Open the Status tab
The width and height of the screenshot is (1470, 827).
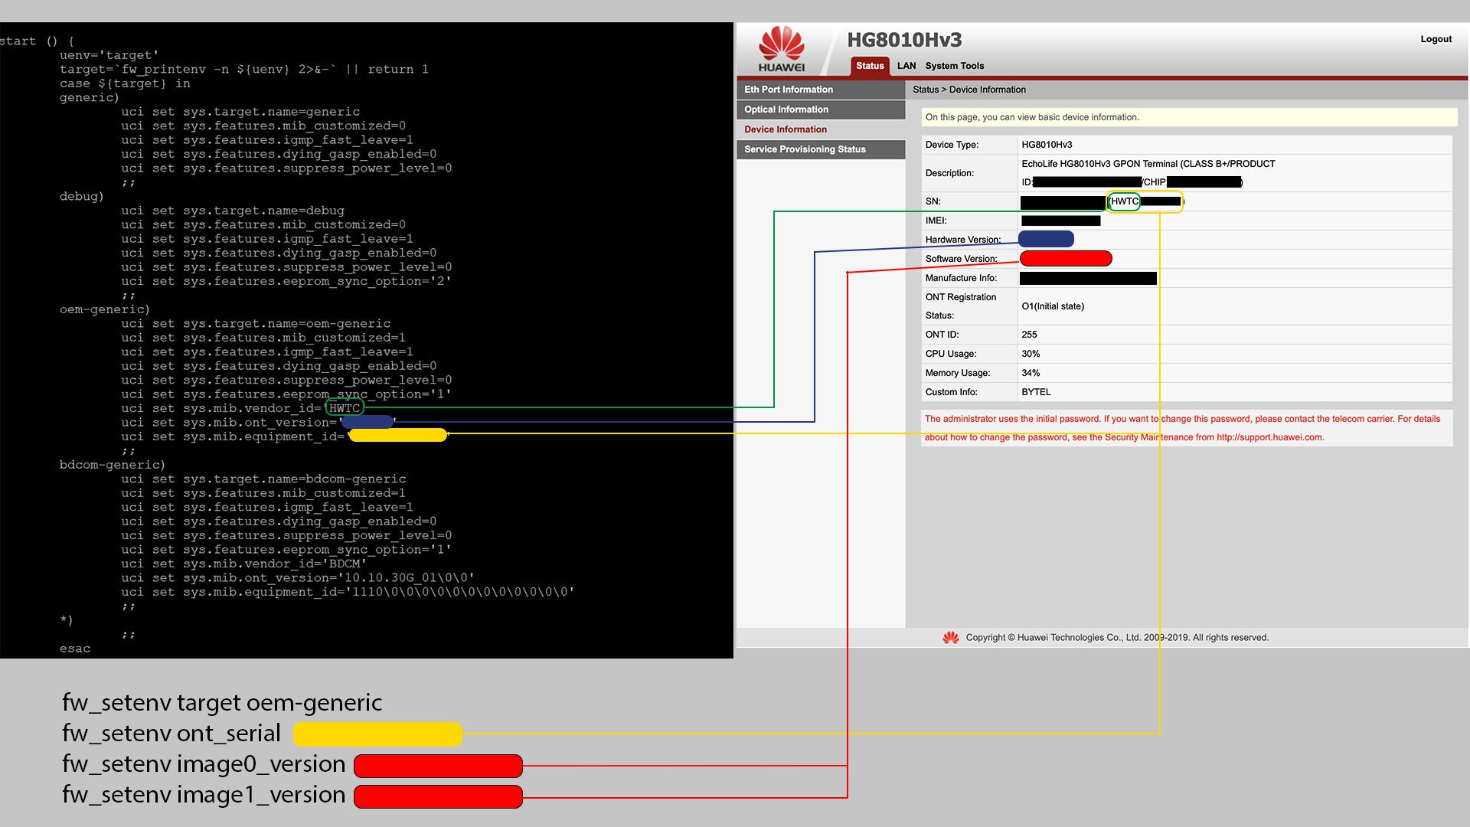tap(870, 66)
